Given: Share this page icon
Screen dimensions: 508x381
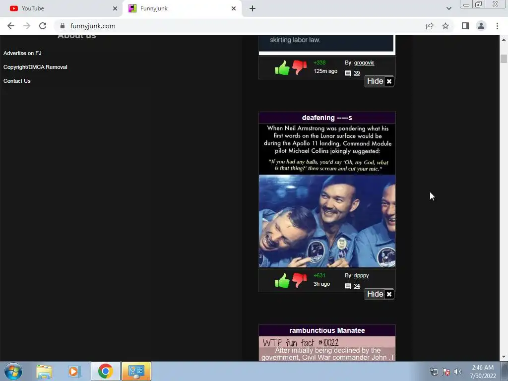Looking at the screenshot, I should coord(430,26).
